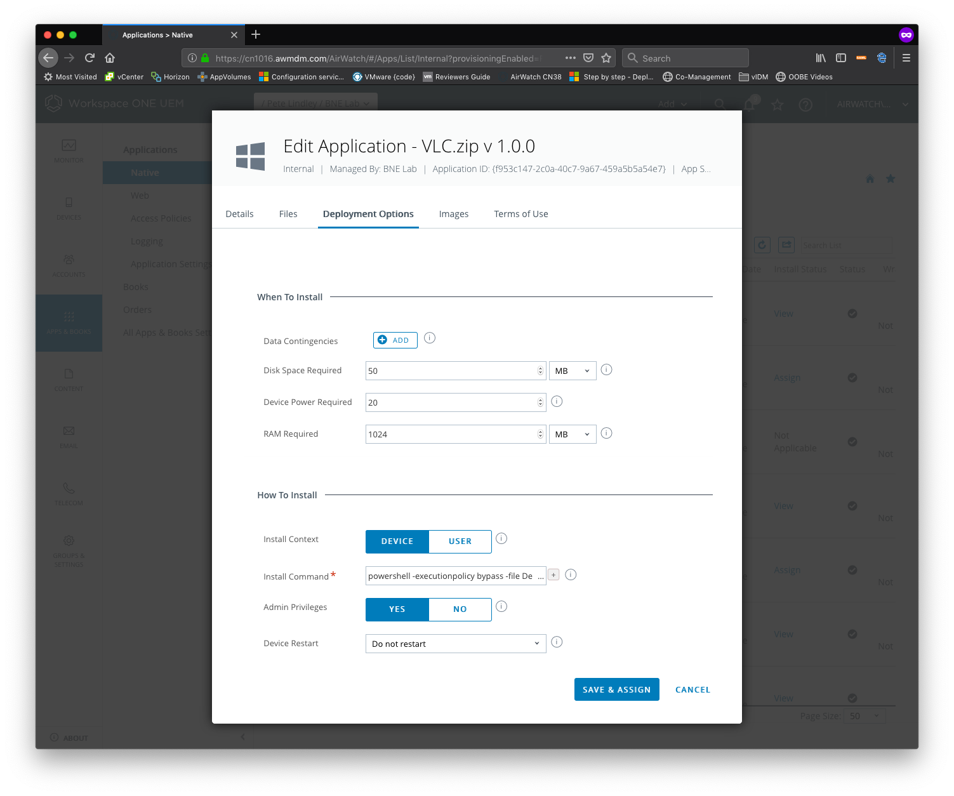Open Disk Space Required unit dropdown
This screenshot has height=796, width=954.
[x=573, y=371]
